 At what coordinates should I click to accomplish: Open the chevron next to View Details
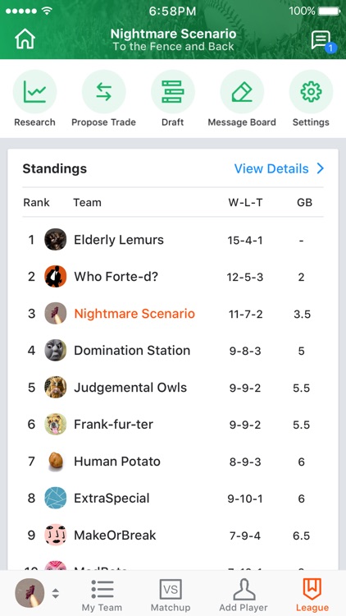[x=320, y=168]
